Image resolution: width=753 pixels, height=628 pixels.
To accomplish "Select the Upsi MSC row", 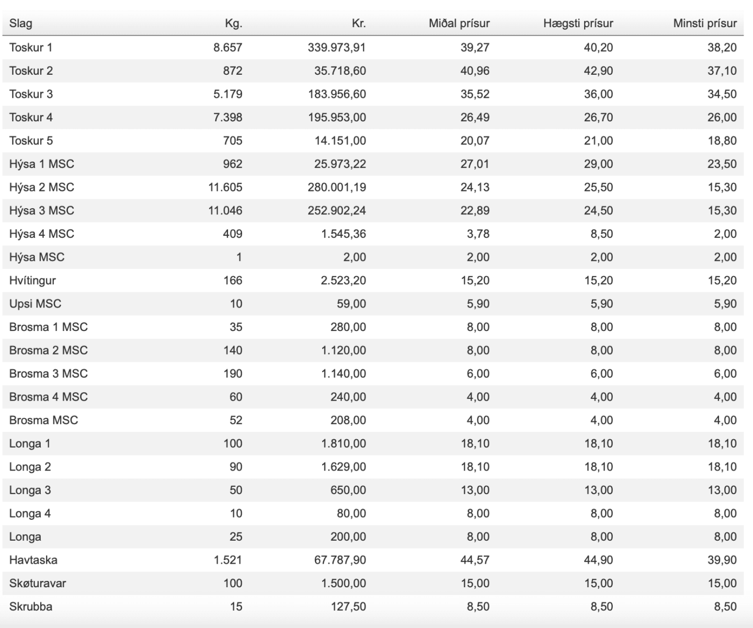I will [373, 304].
